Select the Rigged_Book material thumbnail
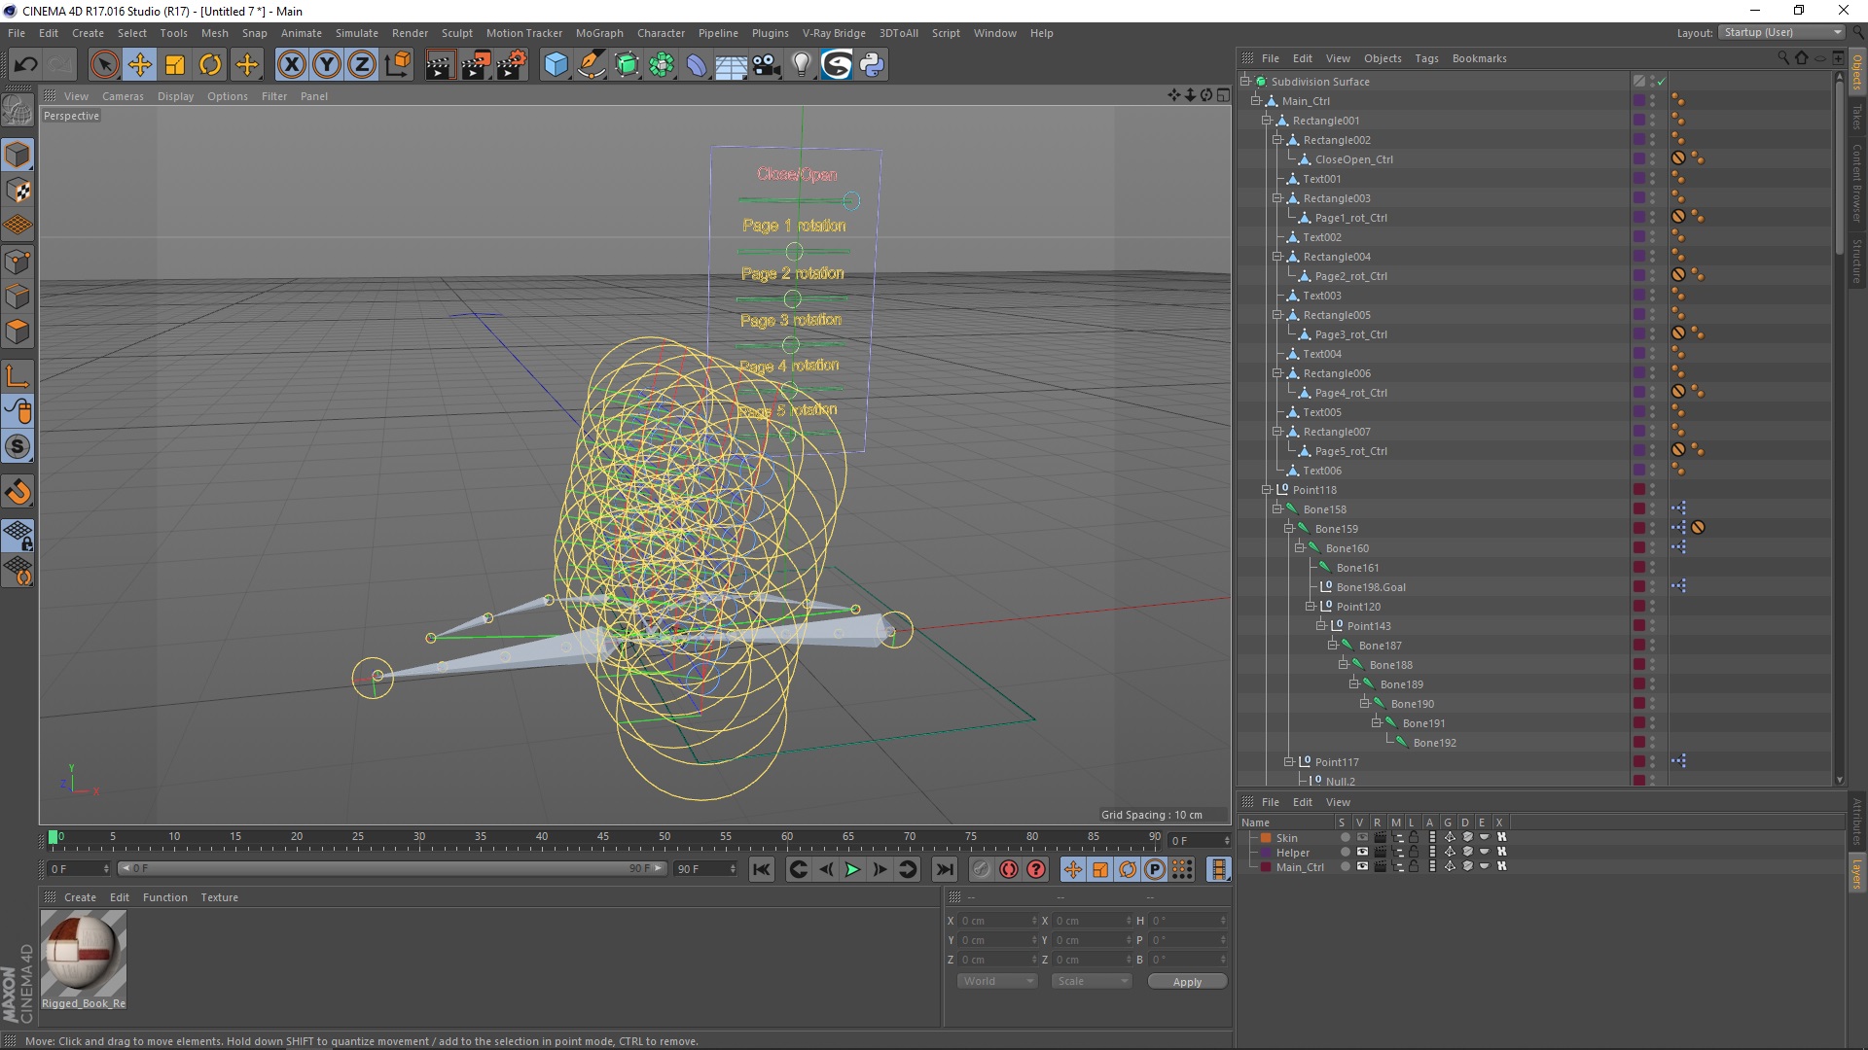This screenshot has height=1050, width=1868. (x=83, y=953)
